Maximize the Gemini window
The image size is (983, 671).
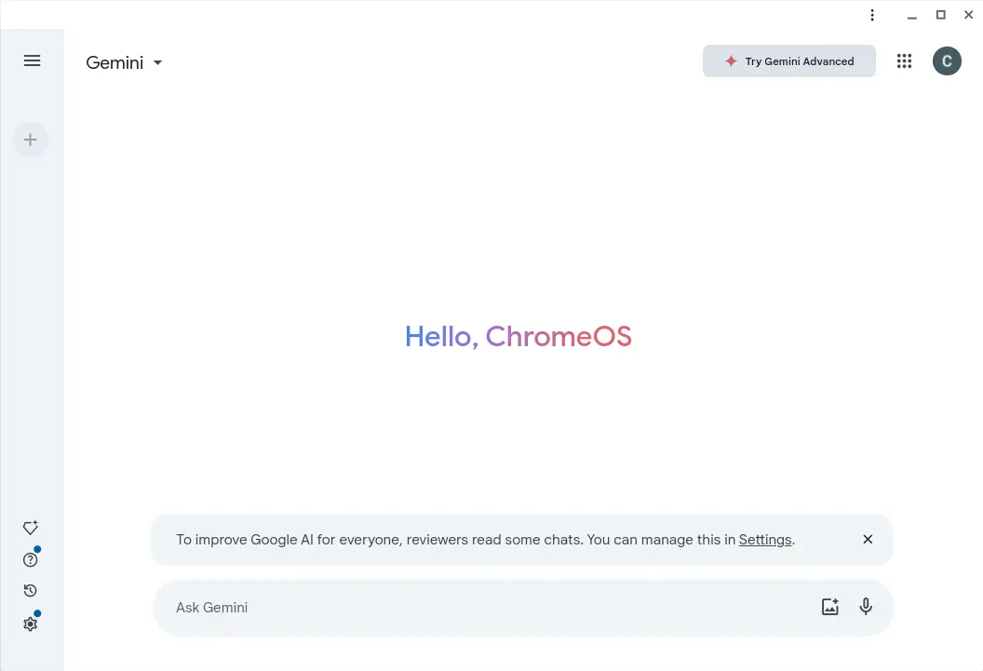pyautogui.click(x=941, y=15)
